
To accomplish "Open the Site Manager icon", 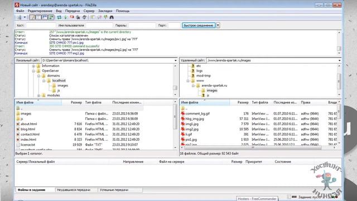I will click(20, 17).
